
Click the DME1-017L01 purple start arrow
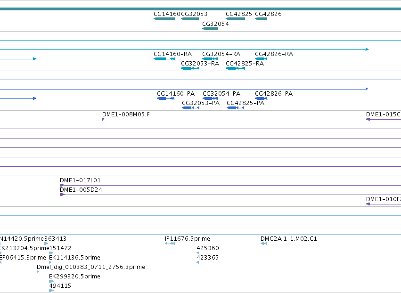pos(62,185)
